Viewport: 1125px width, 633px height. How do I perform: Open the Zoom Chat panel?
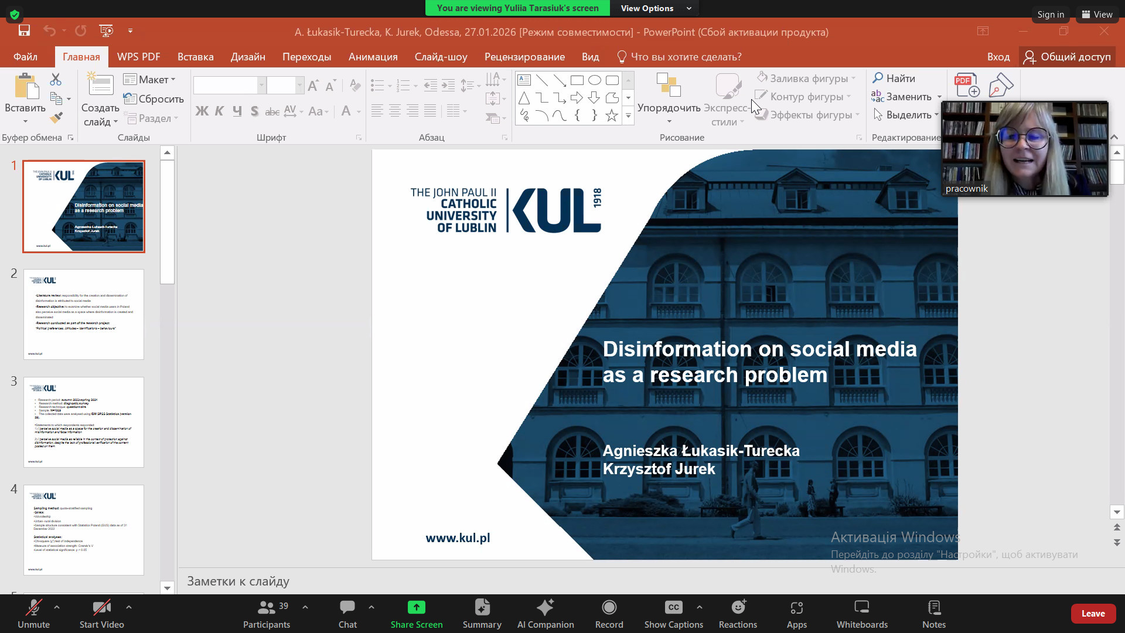coord(347,608)
